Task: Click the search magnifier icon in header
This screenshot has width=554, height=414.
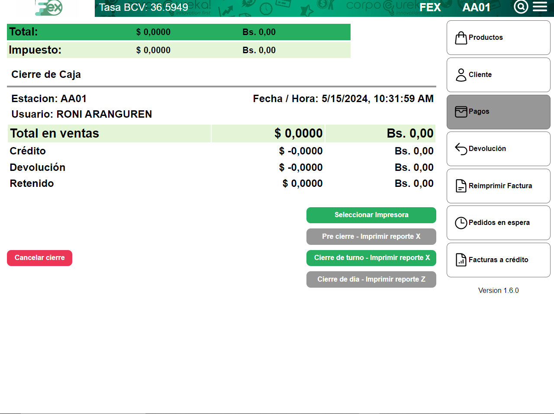Action: [x=521, y=7]
